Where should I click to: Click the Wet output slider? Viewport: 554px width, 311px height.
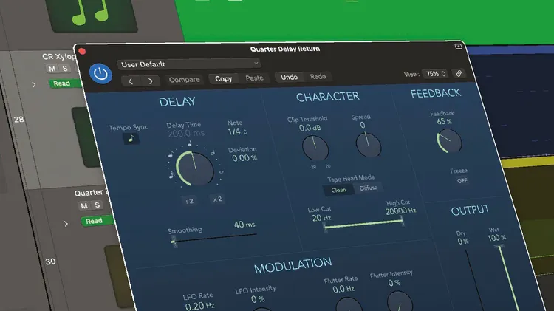(509, 278)
